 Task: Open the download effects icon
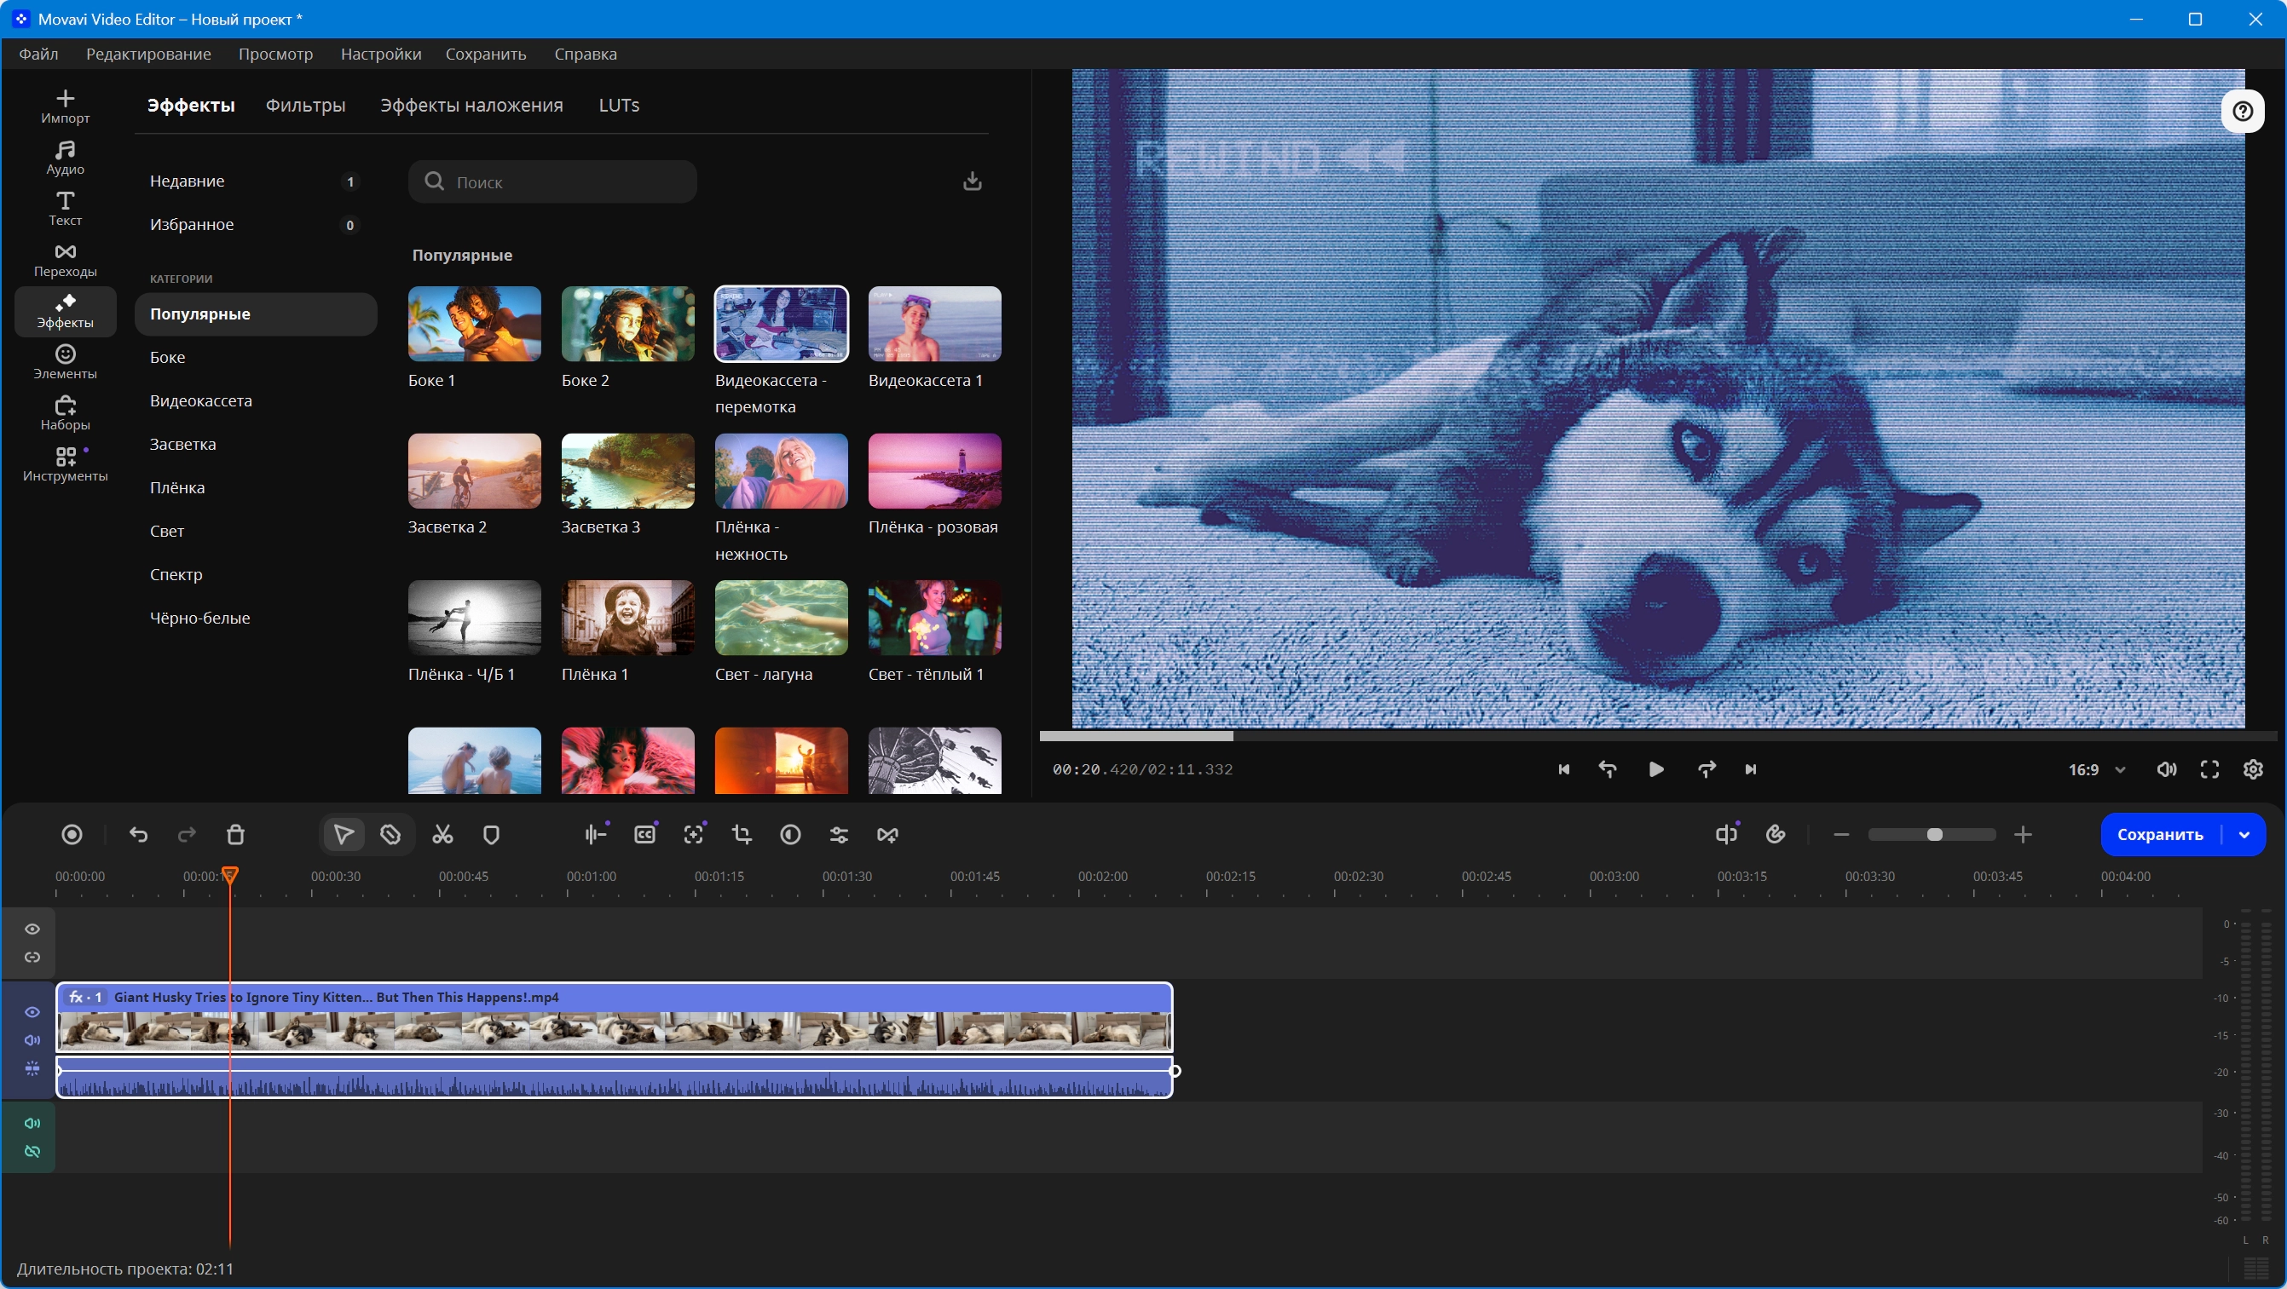click(x=972, y=181)
